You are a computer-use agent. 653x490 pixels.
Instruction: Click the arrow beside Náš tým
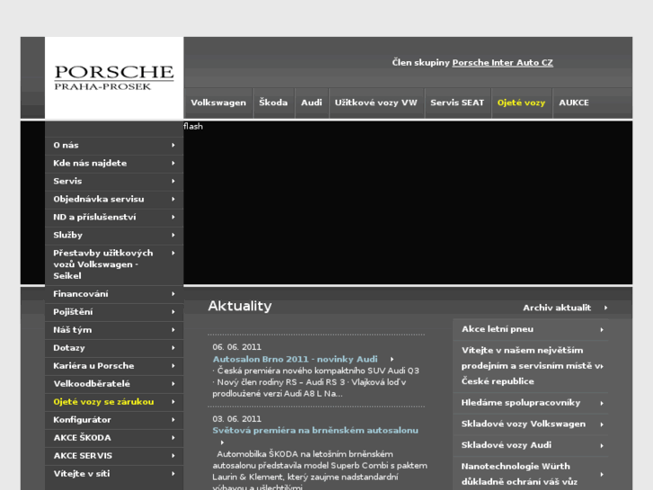(x=173, y=330)
